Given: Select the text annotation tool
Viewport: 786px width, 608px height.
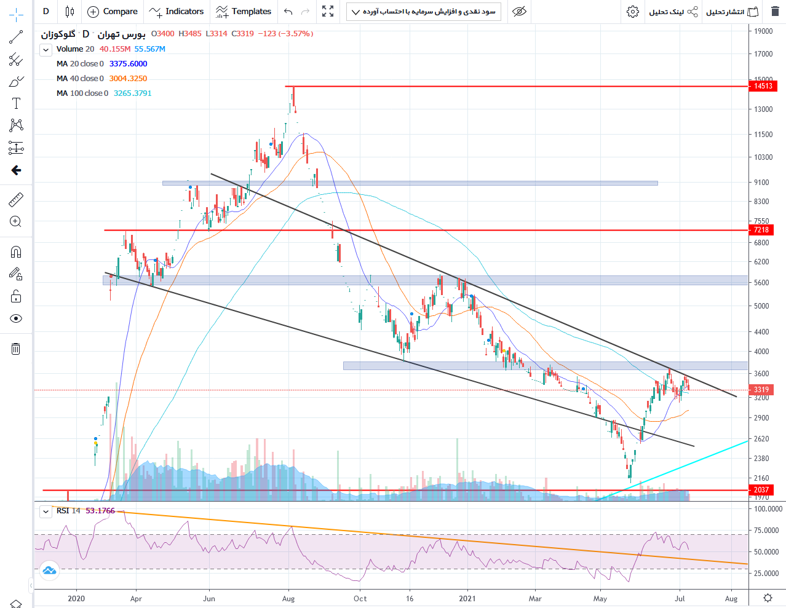Looking at the screenshot, I should tap(16, 103).
